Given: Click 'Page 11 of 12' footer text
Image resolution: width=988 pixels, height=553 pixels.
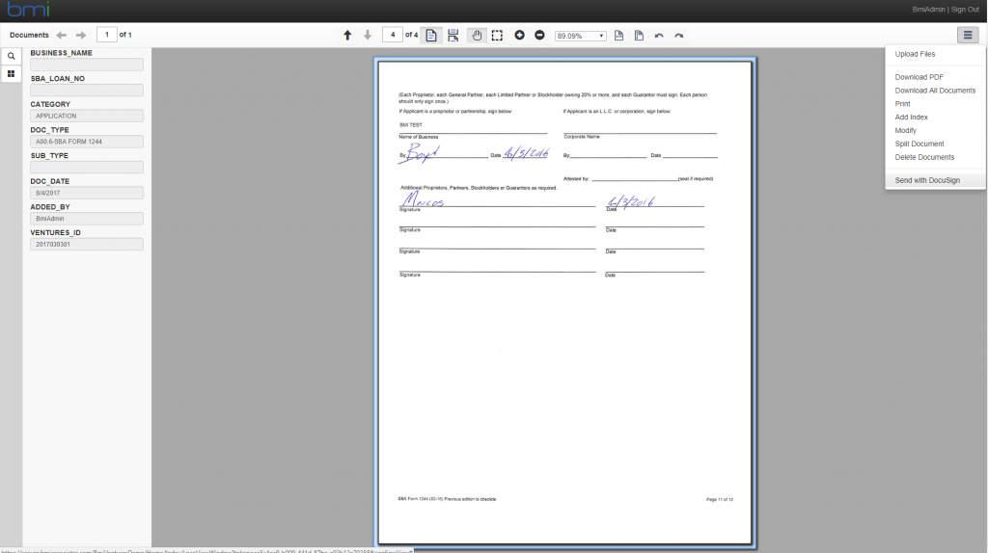Looking at the screenshot, I should point(720,499).
